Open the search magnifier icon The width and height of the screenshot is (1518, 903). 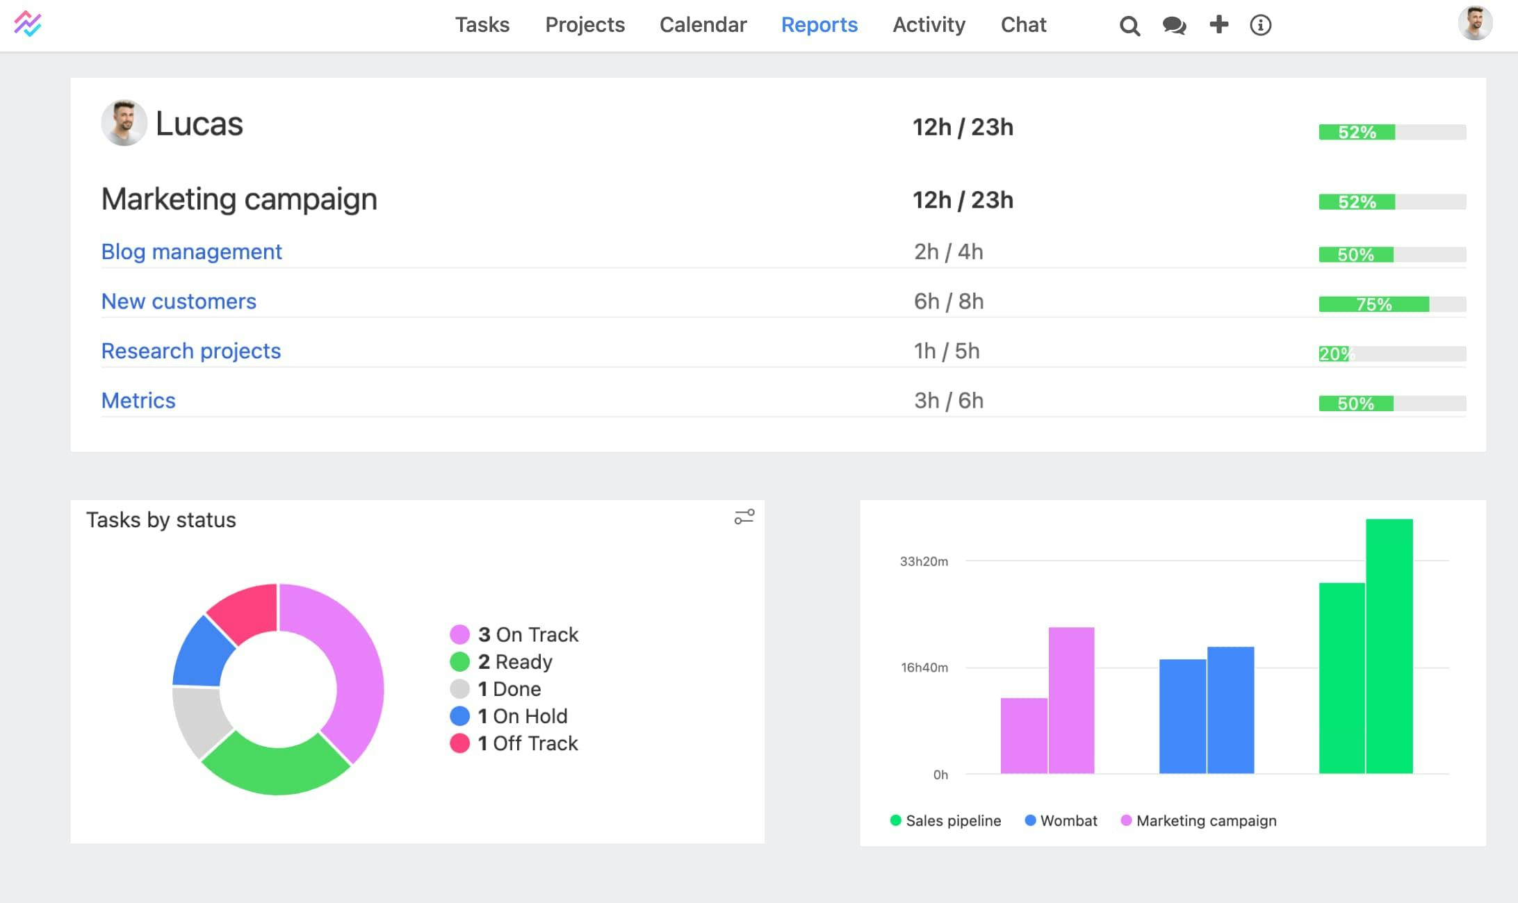point(1129,26)
